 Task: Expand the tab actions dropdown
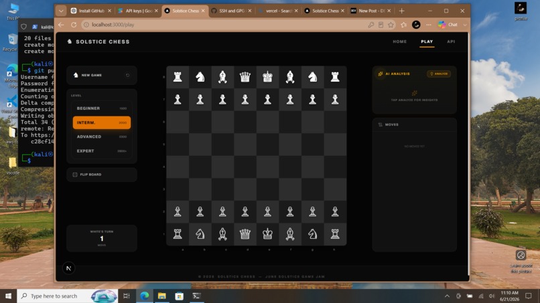pyautogui.click(x=61, y=11)
